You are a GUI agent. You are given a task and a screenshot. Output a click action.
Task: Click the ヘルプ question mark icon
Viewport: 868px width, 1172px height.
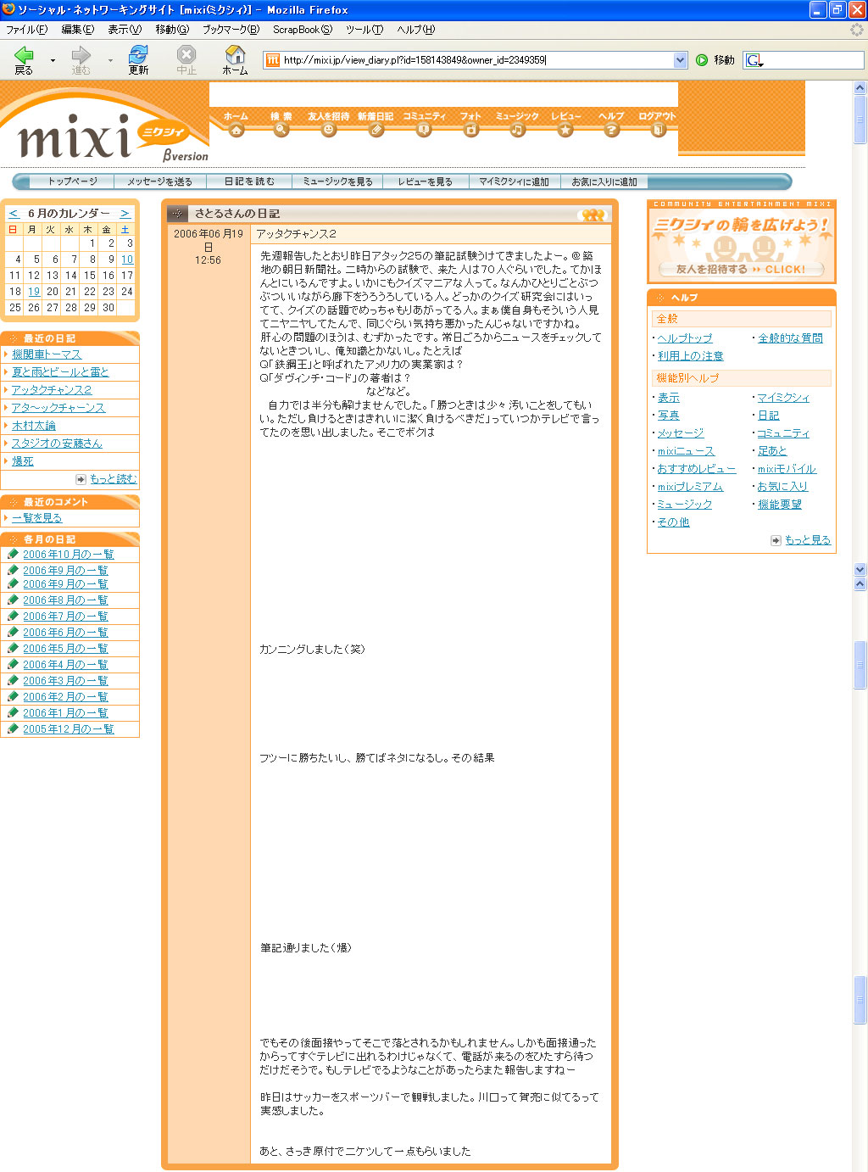point(611,130)
